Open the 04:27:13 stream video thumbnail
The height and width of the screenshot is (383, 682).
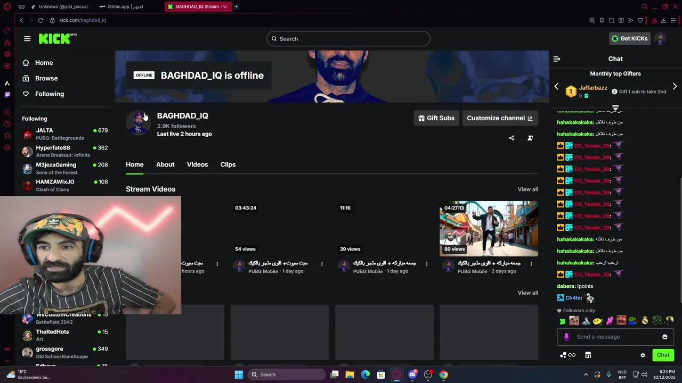coord(489,229)
